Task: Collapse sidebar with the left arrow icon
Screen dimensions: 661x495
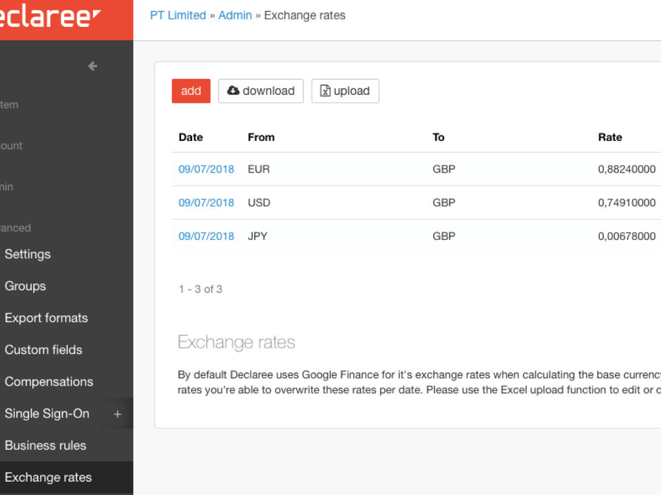Action: click(93, 66)
